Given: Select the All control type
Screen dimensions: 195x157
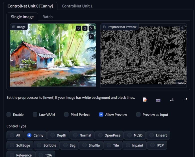Looking at the screenshot, I should pos(15,135).
